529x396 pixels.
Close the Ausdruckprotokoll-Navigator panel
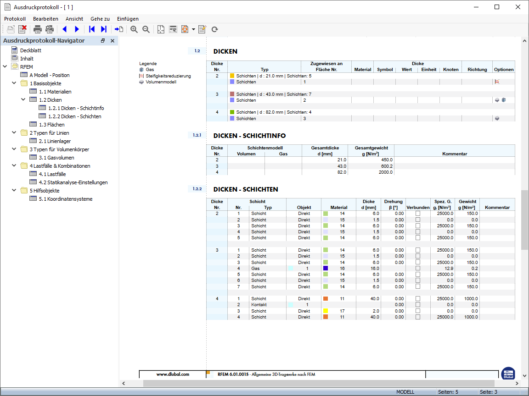[x=113, y=41]
